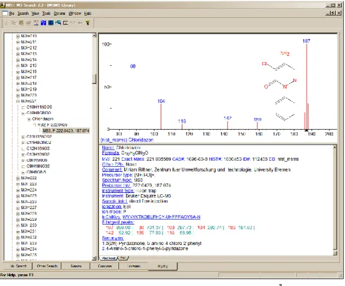Open the Tools menu
345x286 pixels.
(47, 14)
